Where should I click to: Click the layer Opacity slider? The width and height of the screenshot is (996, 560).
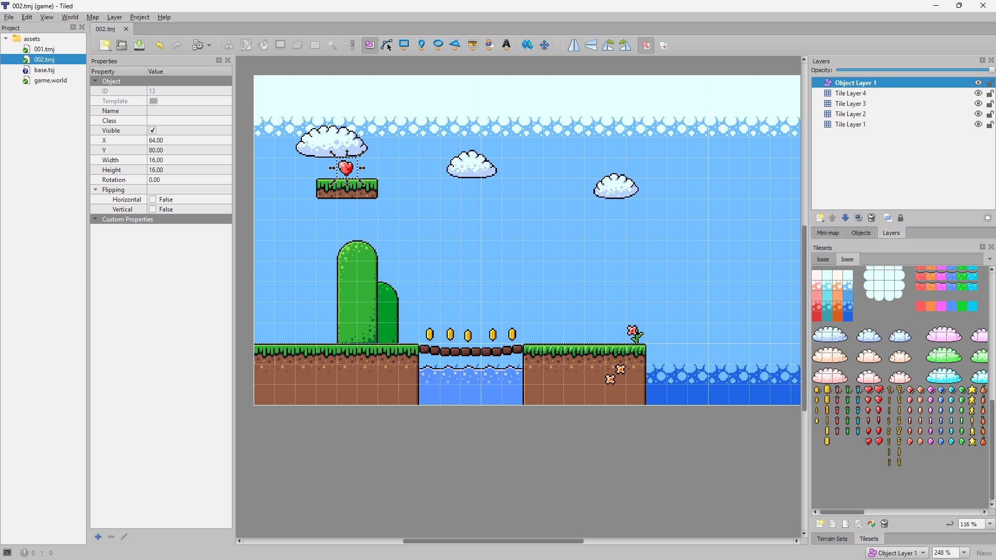coord(913,70)
